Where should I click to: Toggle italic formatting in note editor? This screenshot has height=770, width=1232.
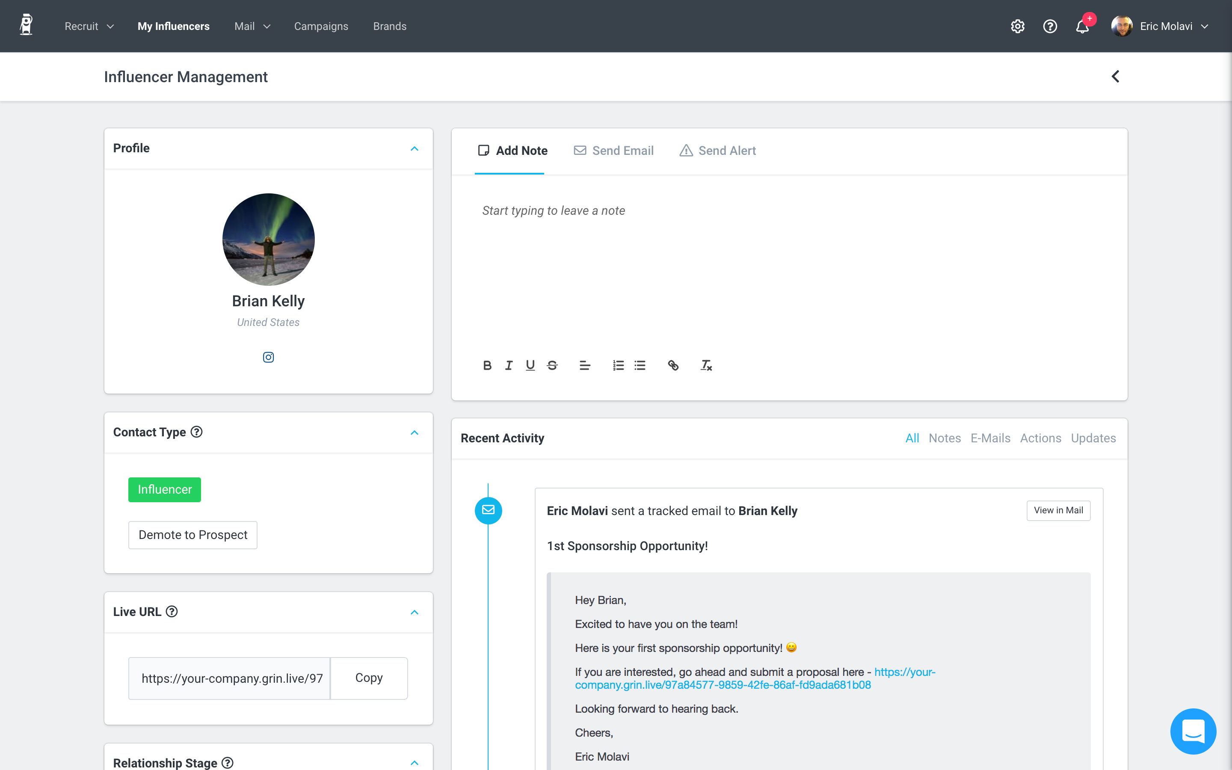pyautogui.click(x=509, y=365)
